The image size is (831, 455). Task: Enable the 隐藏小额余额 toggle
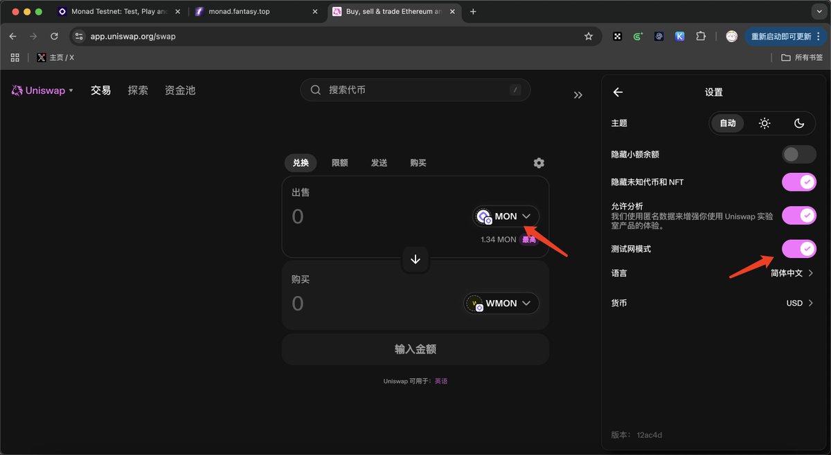[x=798, y=154]
